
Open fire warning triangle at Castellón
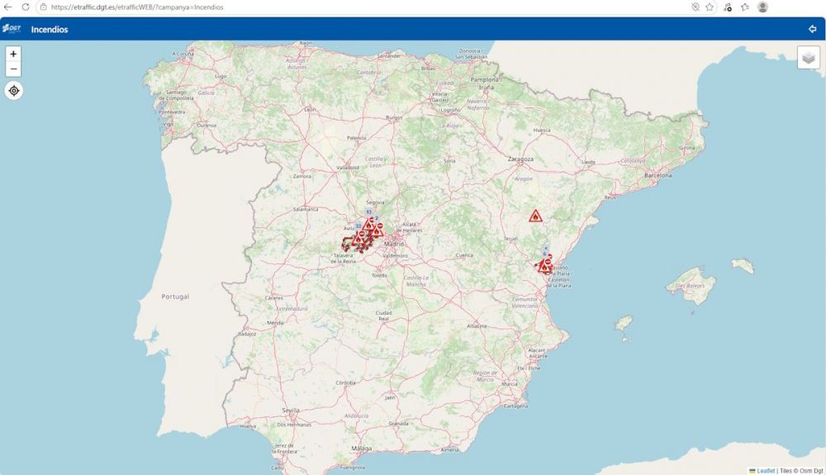(544, 268)
